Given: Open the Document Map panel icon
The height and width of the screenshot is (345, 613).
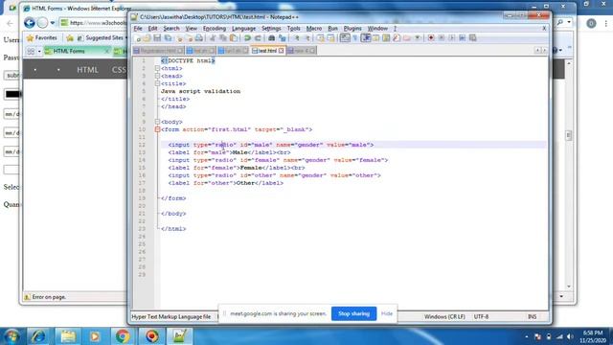Looking at the screenshot, I should (x=386, y=38).
